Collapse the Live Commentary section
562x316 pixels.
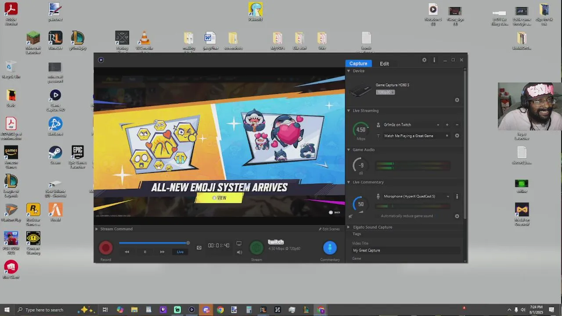(x=349, y=182)
